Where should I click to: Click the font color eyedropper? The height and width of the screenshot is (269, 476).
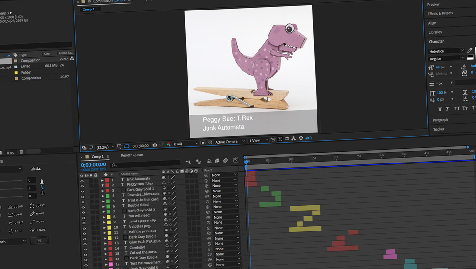click(470, 50)
